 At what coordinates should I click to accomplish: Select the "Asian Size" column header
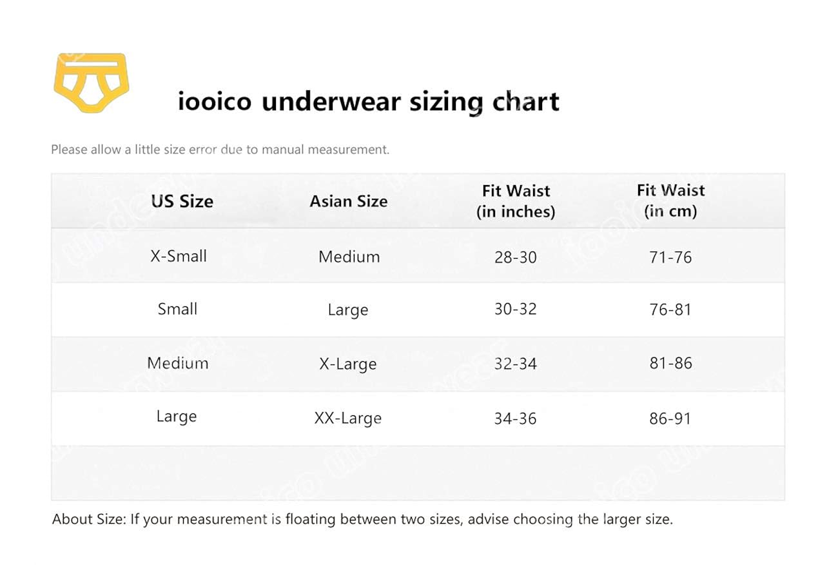coord(348,201)
